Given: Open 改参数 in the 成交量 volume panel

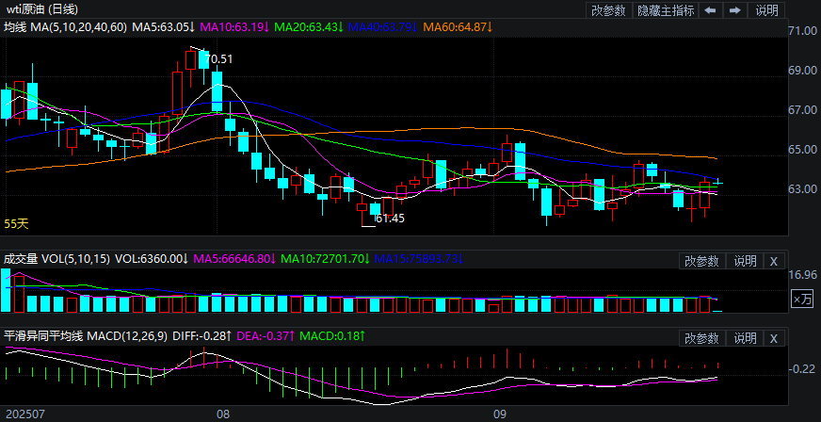Looking at the screenshot, I should (701, 261).
